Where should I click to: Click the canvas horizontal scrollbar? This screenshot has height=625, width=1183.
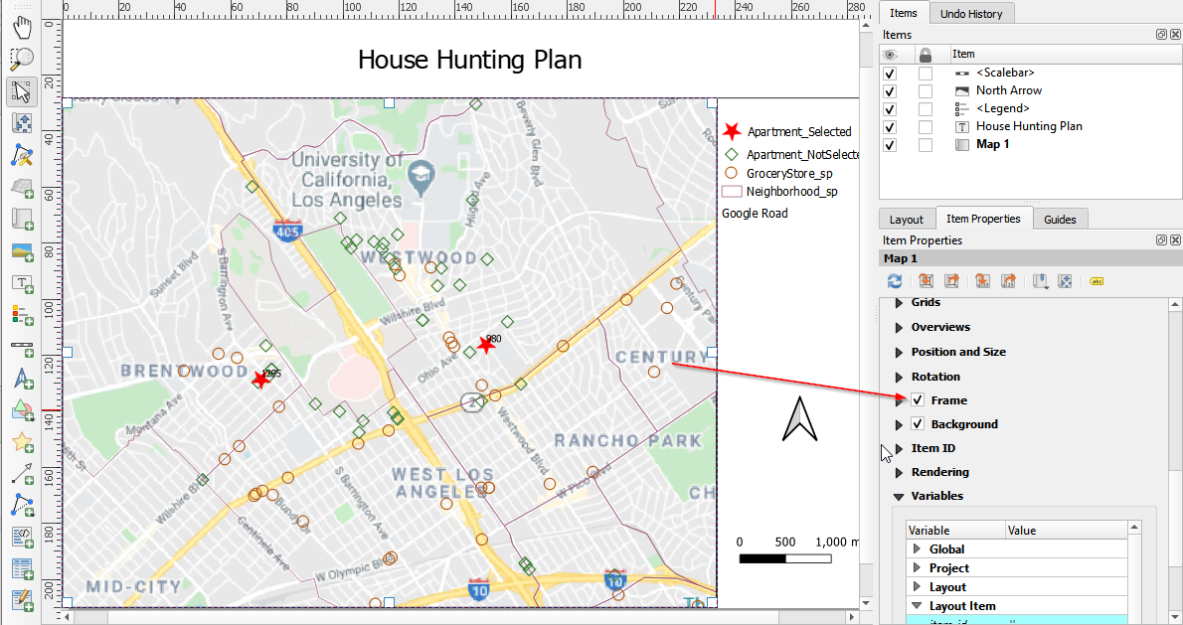pos(457,617)
